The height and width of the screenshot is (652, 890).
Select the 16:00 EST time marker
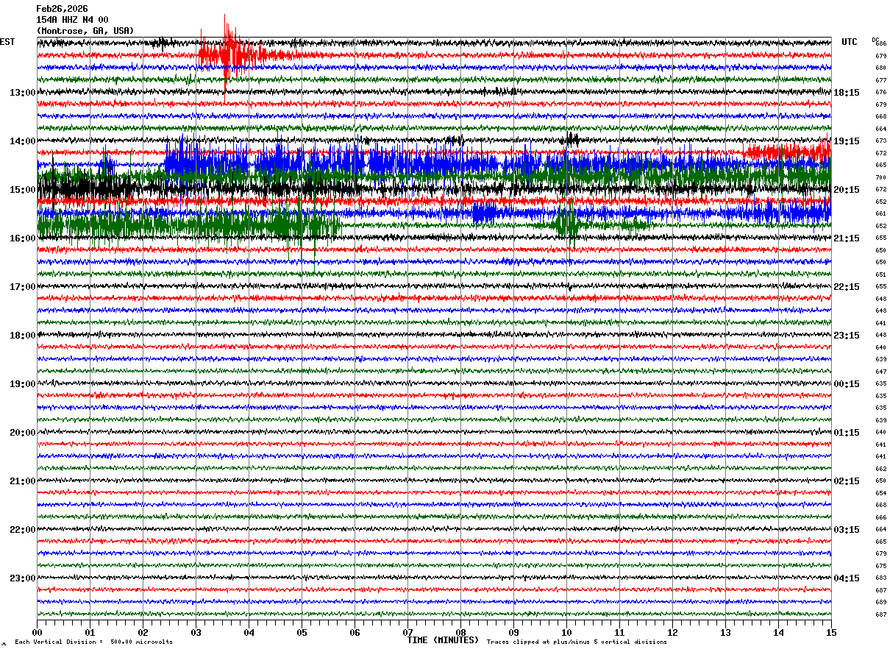coord(22,238)
